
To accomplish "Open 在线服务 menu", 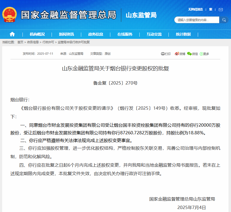I will tap(125, 34).
